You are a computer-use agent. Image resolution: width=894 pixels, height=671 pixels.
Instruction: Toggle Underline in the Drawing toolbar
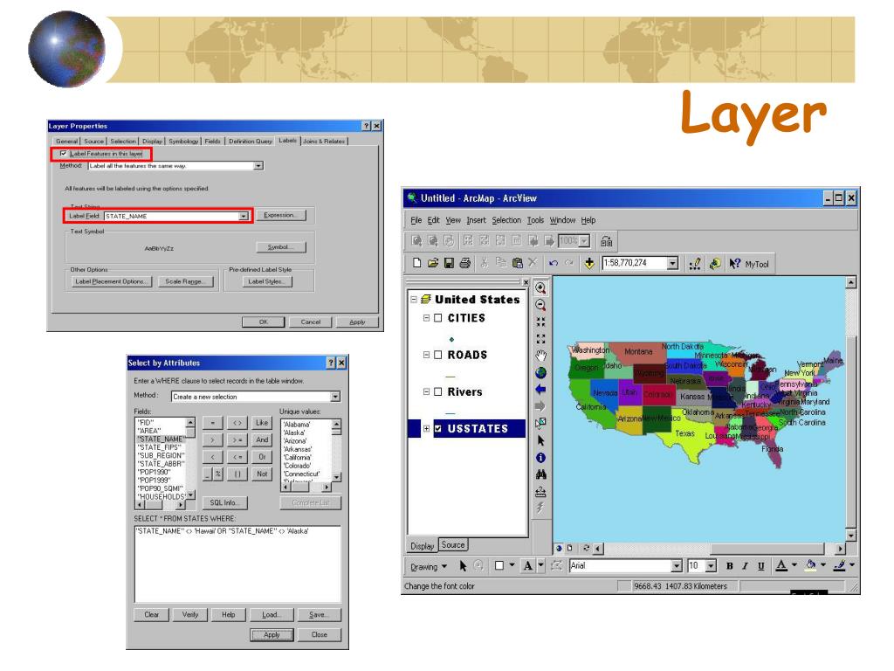[760, 566]
